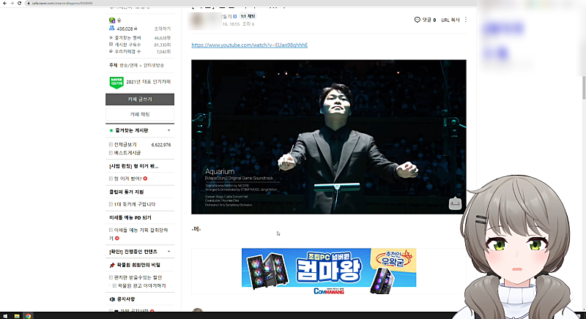Open the 전체글보기 board
586x319 pixels.
point(125,145)
